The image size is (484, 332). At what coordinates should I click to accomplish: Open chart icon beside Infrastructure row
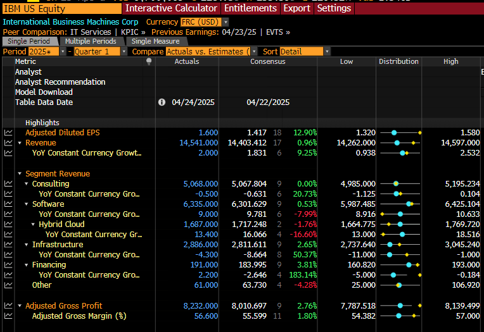(8, 245)
